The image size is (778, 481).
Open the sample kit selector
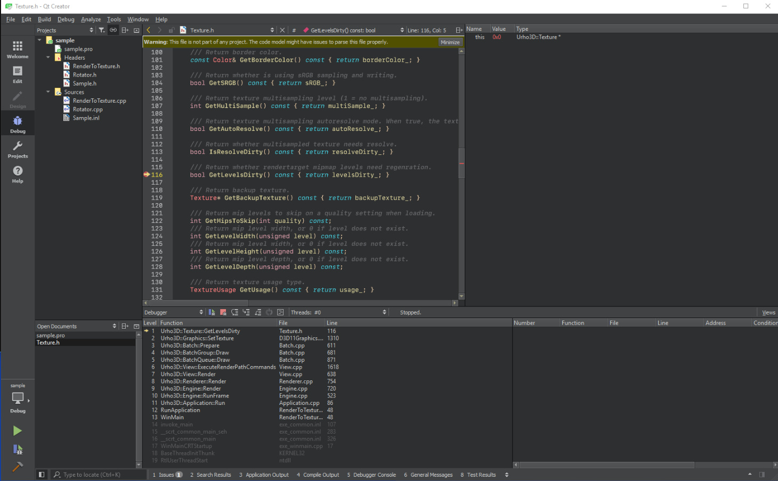click(x=18, y=399)
